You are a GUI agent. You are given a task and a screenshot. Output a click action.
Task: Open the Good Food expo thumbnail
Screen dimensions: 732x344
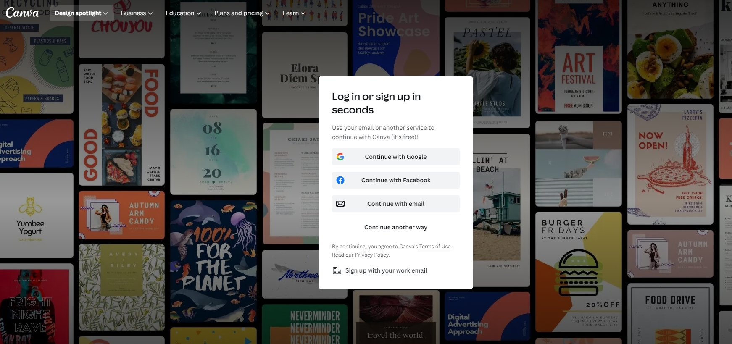pos(121,125)
